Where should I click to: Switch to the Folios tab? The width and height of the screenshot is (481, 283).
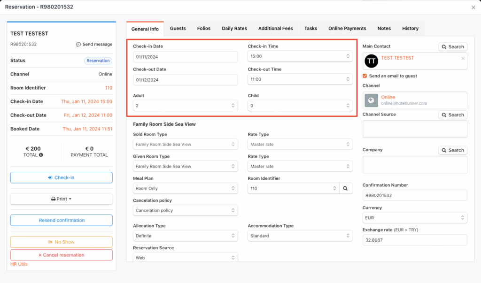tap(204, 29)
